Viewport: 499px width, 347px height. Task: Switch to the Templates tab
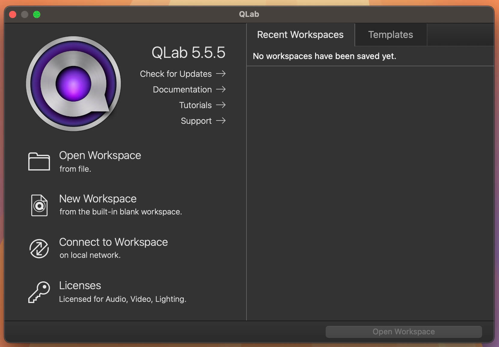click(390, 35)
